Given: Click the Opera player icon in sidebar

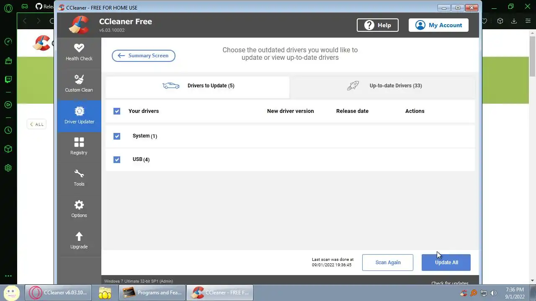Looking at the screenshot, I should point(8,105).
